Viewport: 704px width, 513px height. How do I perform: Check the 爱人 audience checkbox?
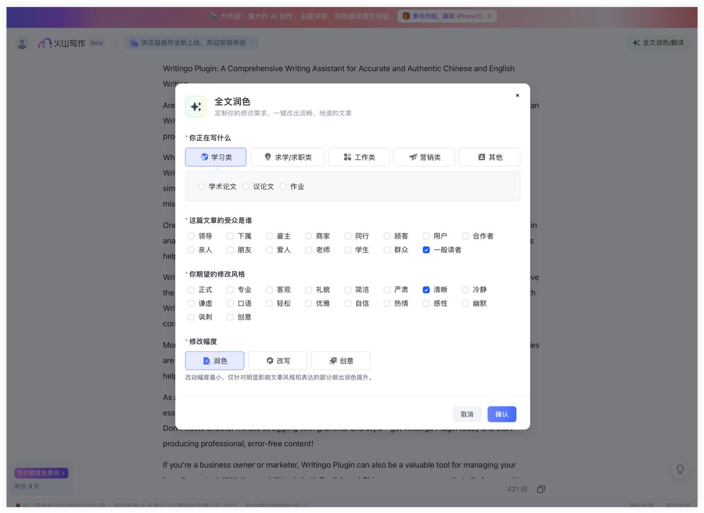269,250
